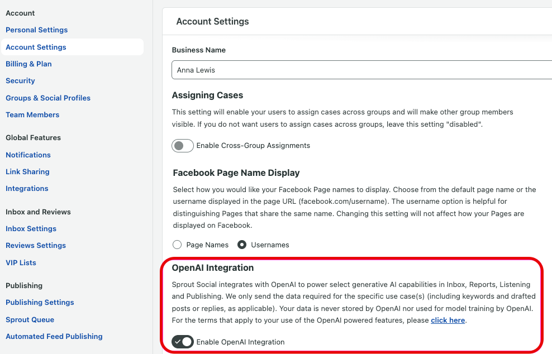Click the 'Global Features' sidebar header

[x=33, y=137]
